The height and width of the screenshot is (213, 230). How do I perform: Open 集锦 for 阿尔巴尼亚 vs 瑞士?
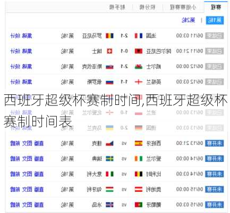[x=27, y=51]
